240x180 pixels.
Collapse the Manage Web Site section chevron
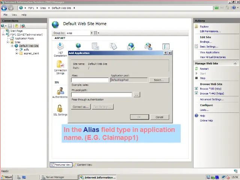click(x=235, y=63)
